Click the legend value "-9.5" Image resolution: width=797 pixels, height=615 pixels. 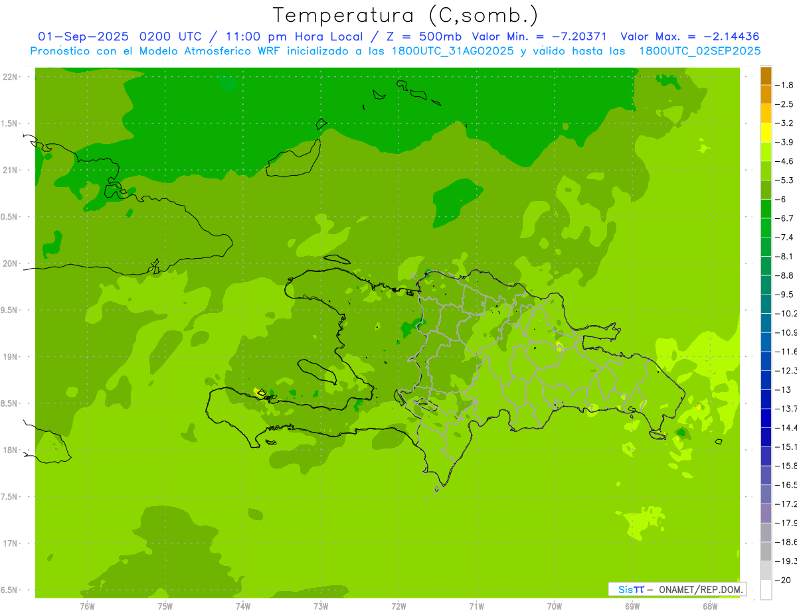click(784, 295)
